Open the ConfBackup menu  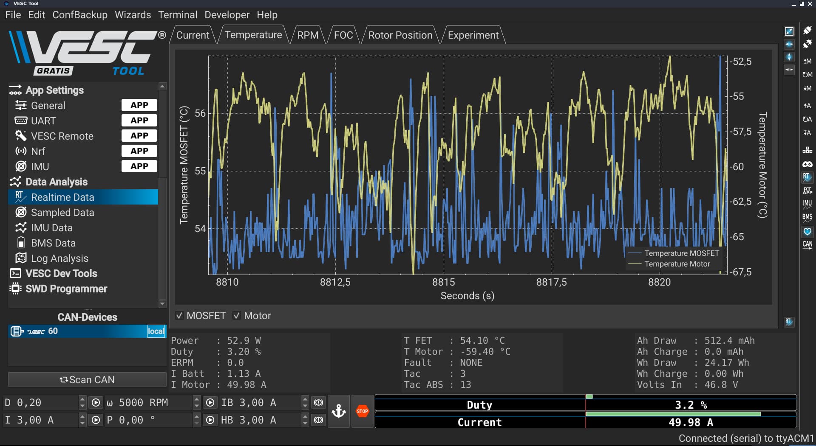[80, 15]
